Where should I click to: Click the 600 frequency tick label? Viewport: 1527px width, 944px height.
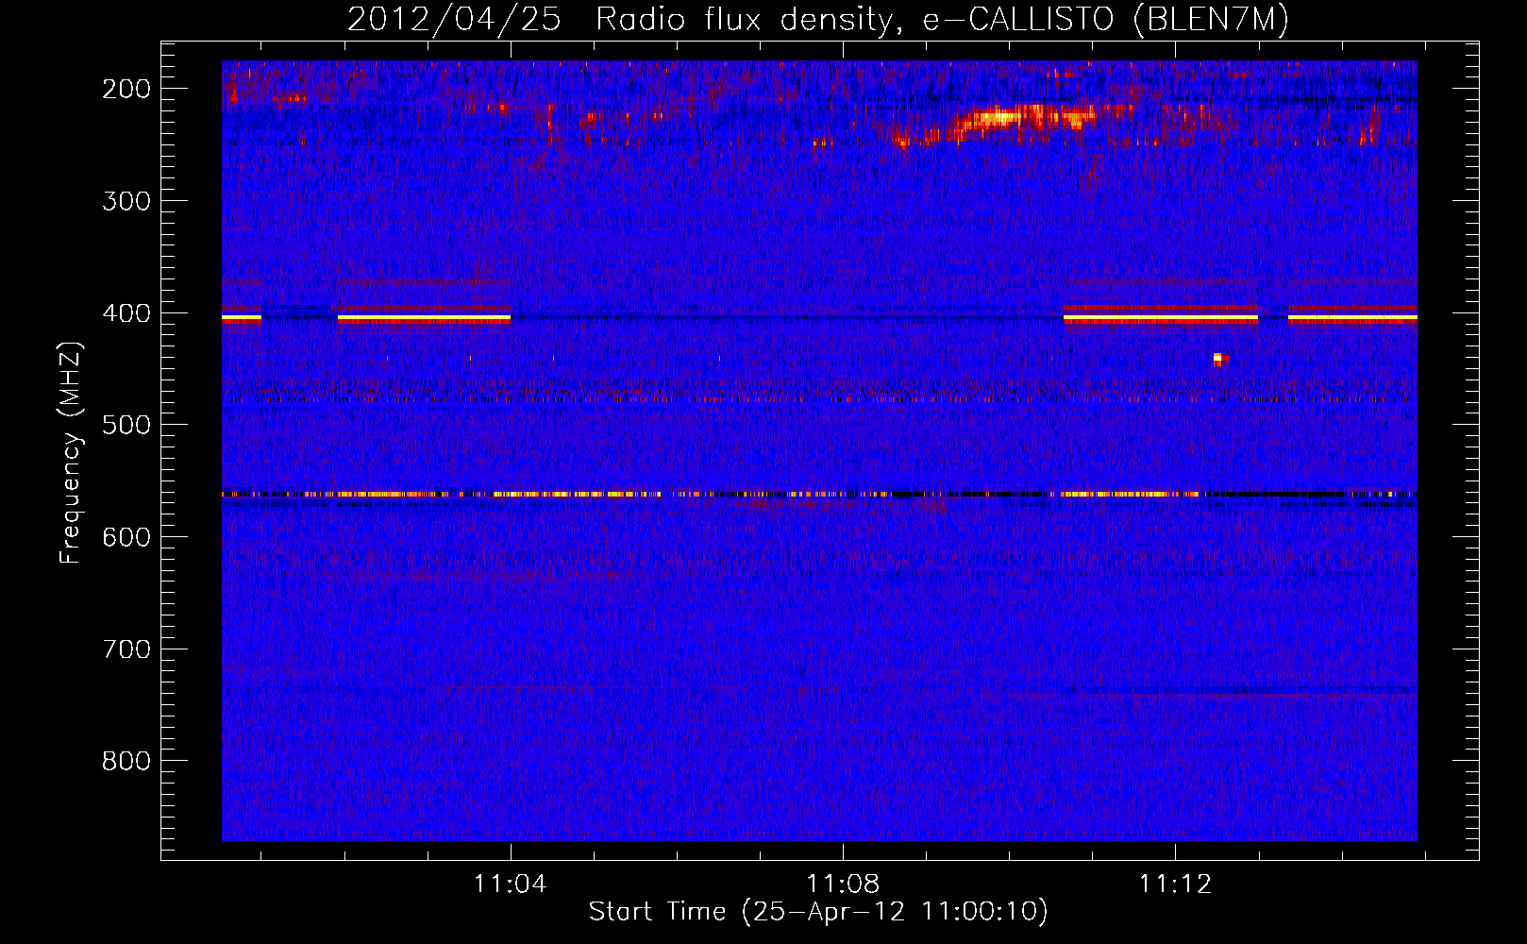point(126,537)
